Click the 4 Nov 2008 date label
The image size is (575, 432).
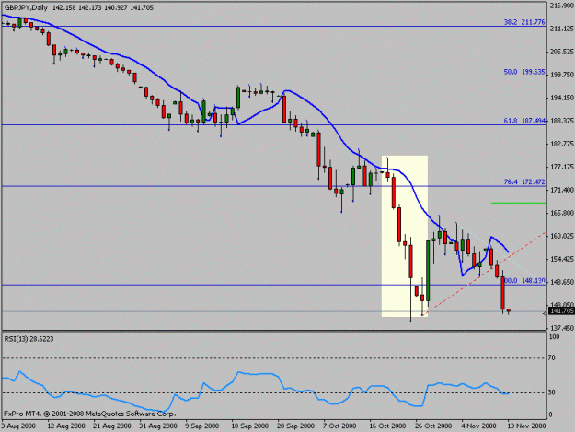(479, 426)
